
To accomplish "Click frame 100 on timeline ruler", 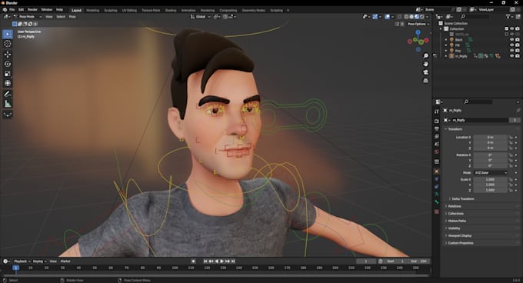I will [175, 268].
